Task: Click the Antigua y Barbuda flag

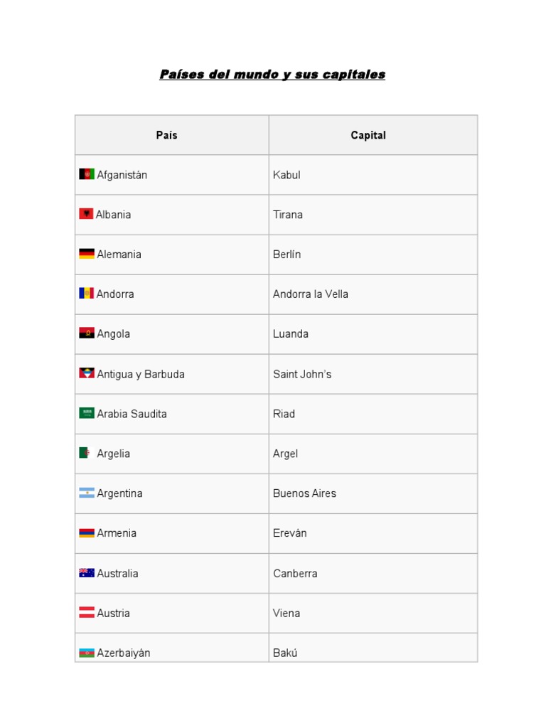Action: (x=87, y=373)
